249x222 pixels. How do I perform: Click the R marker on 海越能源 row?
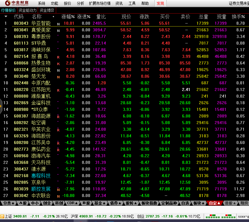(x=58, y=117)
